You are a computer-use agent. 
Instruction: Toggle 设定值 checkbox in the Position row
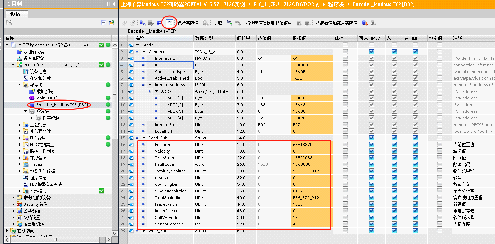[439, 145]
